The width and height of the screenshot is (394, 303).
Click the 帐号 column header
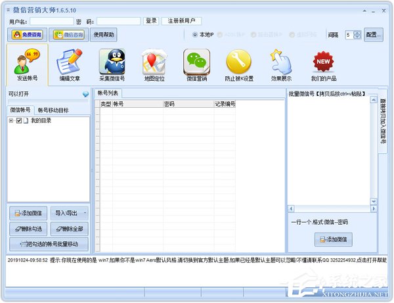pyautogui.click(x=138, y=104)
